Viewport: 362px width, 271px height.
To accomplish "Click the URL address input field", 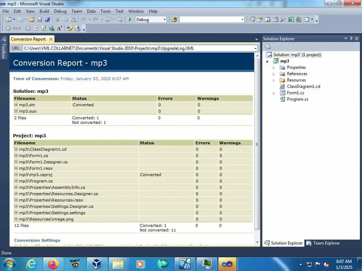I will coord(138,48).
